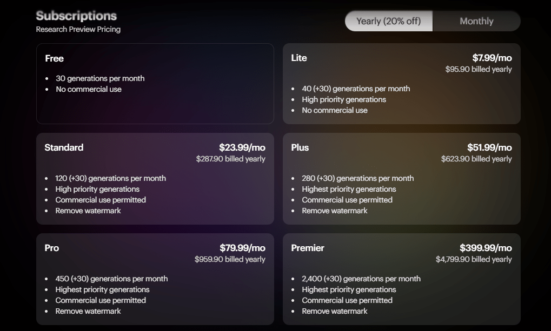Click the $51.99/mo Plus price
The image size is (551, 331).
[489, 147]
